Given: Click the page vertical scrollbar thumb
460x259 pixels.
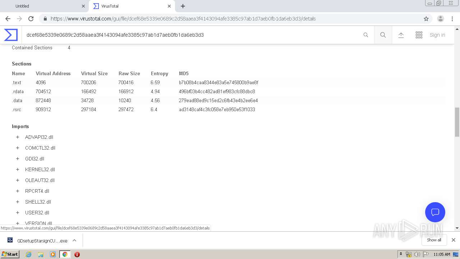Looking at the screenshot, I should (x=457, y=122).
